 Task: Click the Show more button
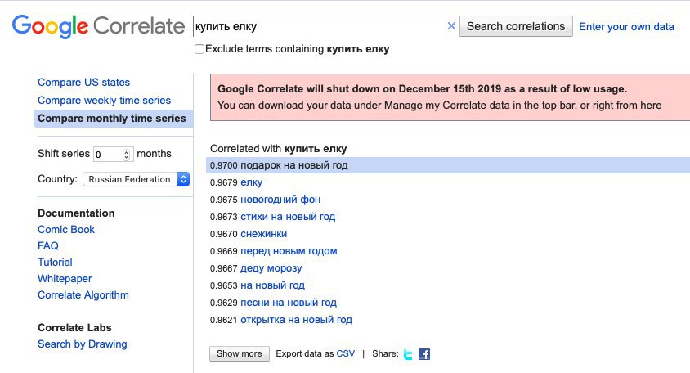pos(240,353)
